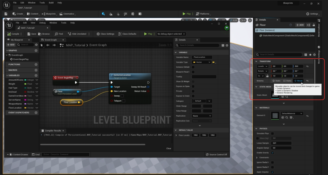Image resolution: width=328 pixels, height=175 pixels.
Task: Open the Debug menu in the blueprint editor
Action: [x=42, y=23]
